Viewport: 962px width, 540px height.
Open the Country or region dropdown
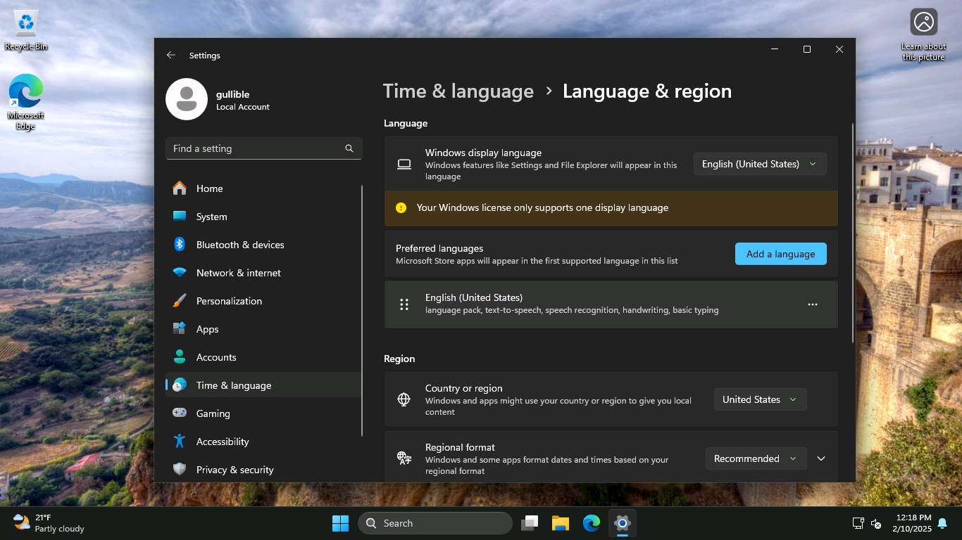(759, 399)
